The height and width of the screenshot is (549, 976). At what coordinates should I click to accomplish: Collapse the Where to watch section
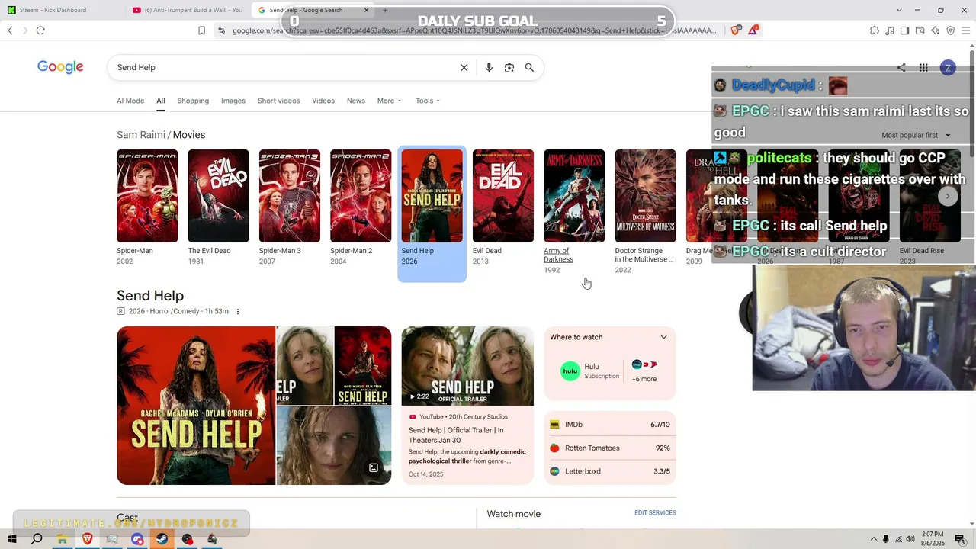[x=663, y=337]
